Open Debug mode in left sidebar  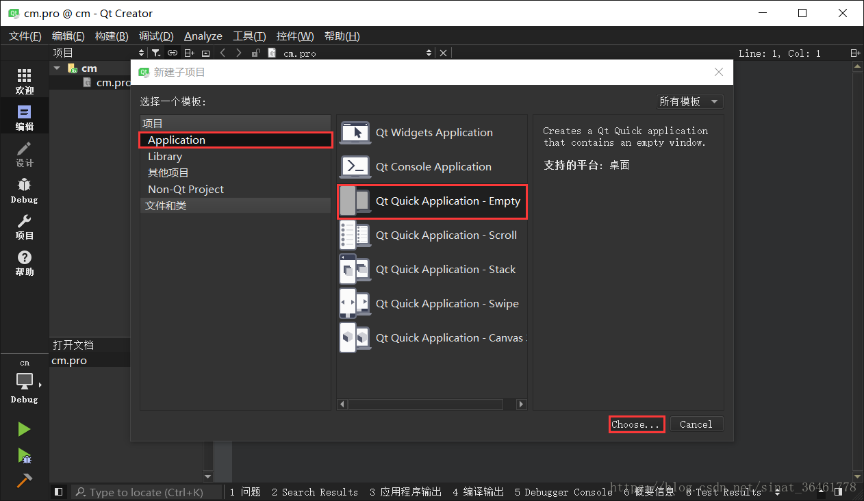25,190
